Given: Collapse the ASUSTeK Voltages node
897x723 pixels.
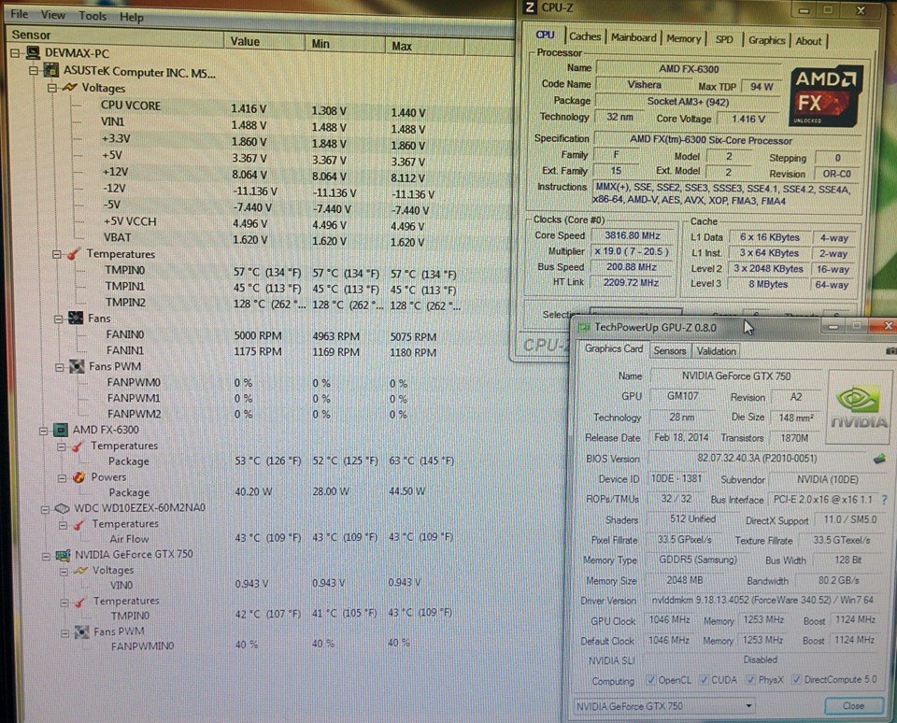Looking at the screenshot, I should tap(52, 88).
